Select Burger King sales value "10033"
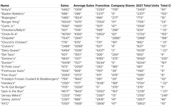 coord(66,22)
